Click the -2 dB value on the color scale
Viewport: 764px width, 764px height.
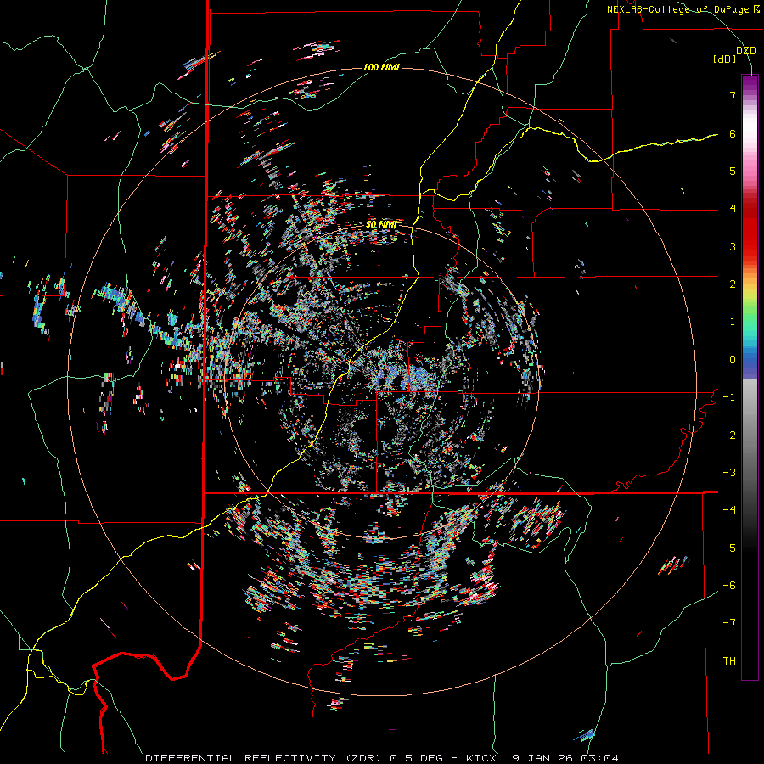tap(729, 435)
